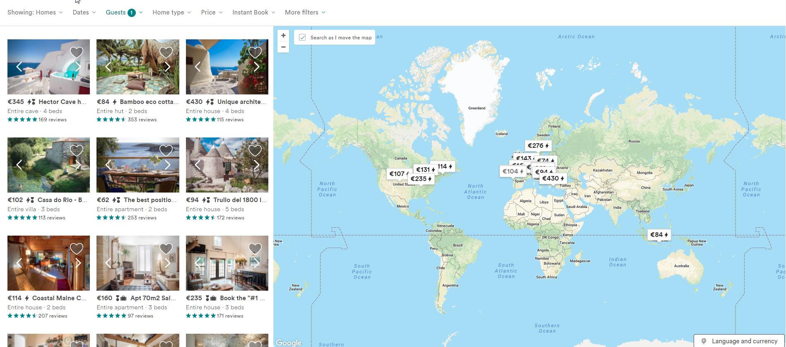
Task: Favorite Coastal Maine cottage heart icon
Action: coord(77,248)
